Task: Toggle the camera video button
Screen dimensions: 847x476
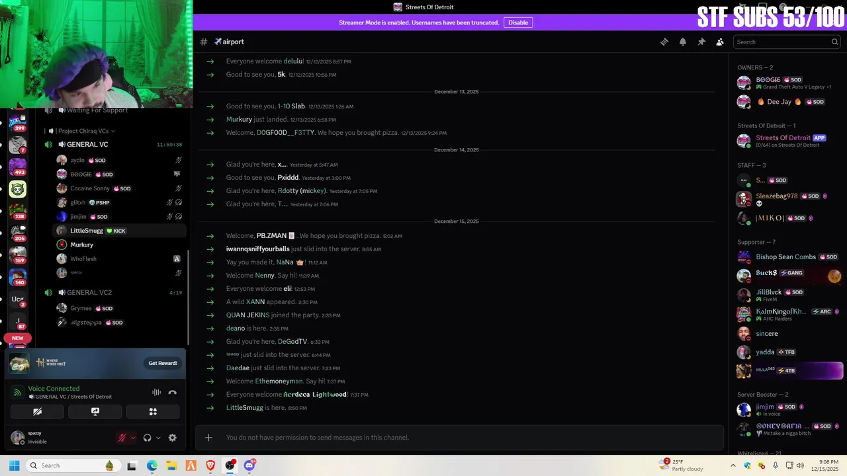Action: 38,411
